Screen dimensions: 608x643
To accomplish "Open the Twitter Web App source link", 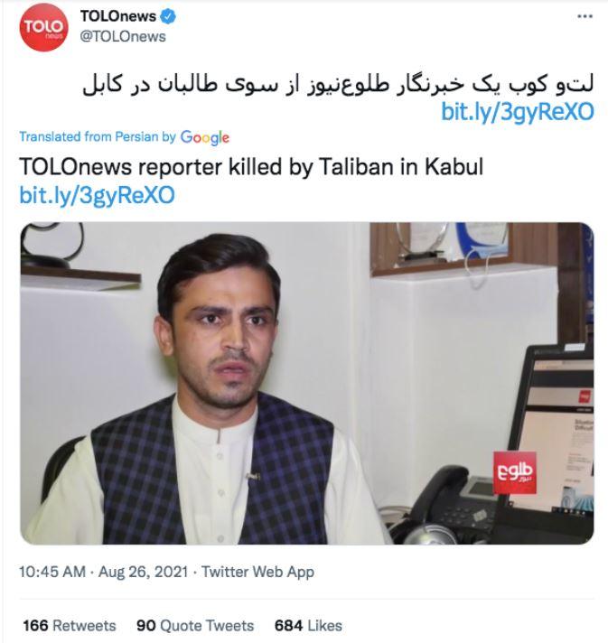I will point(257,572).
